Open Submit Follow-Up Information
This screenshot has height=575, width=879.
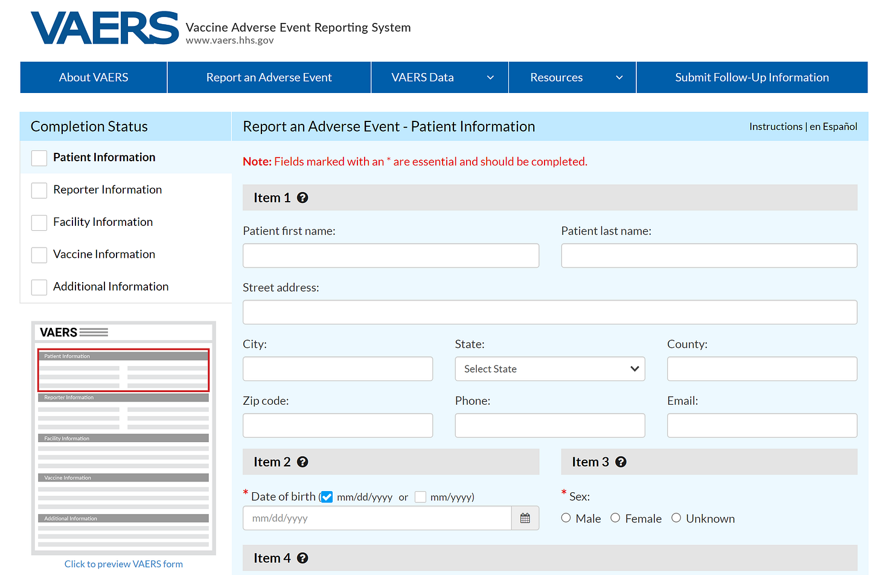pyautogui.click(x=752, y=77)
